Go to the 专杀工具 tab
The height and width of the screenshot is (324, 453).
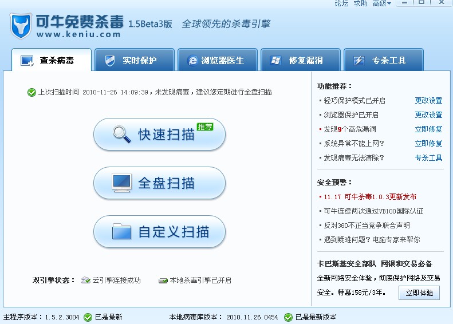pos(384,60)
